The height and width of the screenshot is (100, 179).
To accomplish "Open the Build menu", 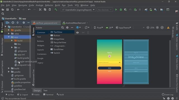I will point(57,5).
